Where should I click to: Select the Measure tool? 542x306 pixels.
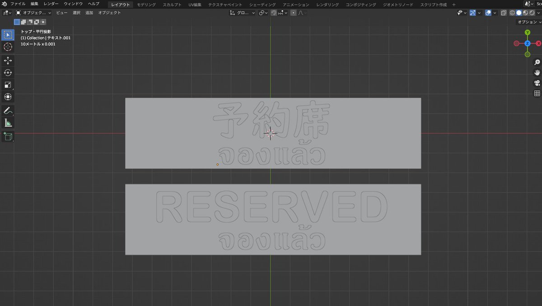point(8,123)
